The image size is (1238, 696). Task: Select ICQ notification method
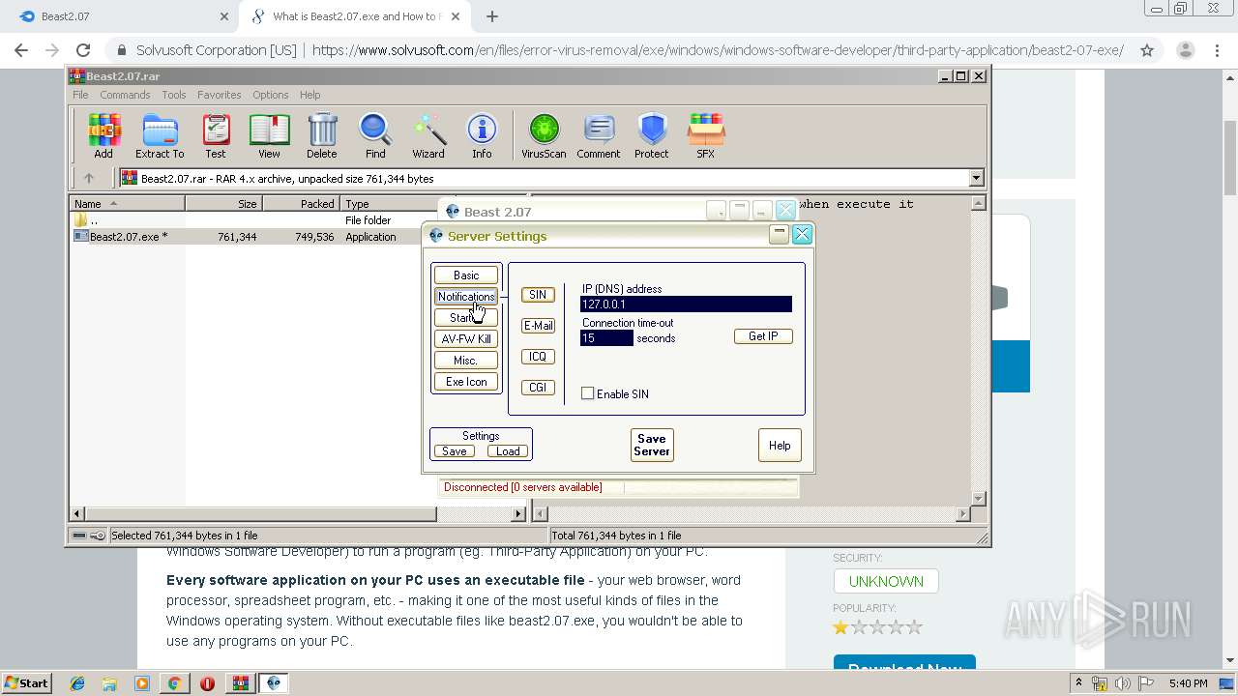(x=538, y=357)
